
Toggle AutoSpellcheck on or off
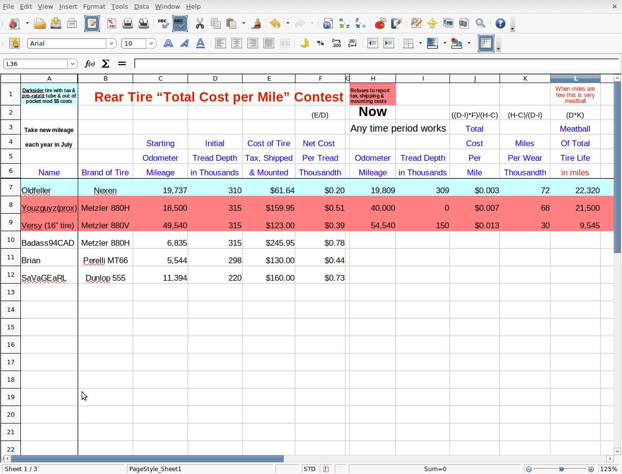[x=180, y=23]
